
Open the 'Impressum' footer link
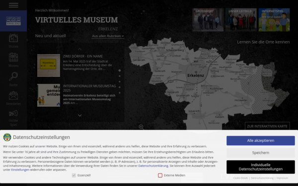[282, 178]
